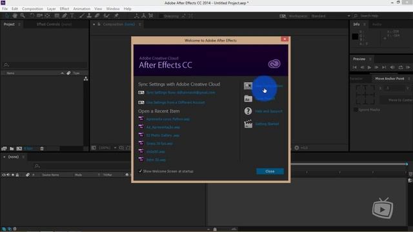Open the Layer menu
This screenshot has width=413, height=232.
point(52,8)
